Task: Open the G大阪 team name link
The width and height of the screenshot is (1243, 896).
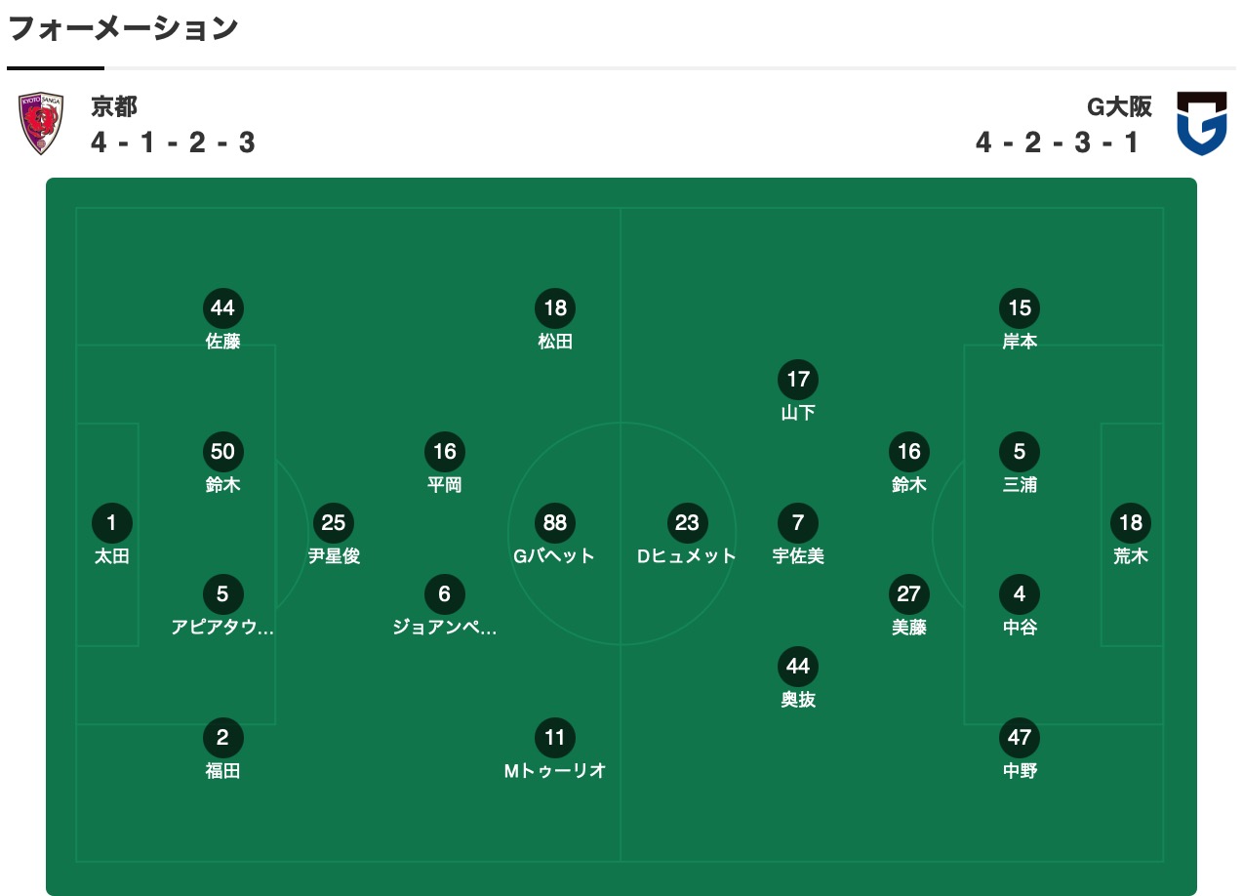Action: pyautogui.click(x=1119, y=105)
